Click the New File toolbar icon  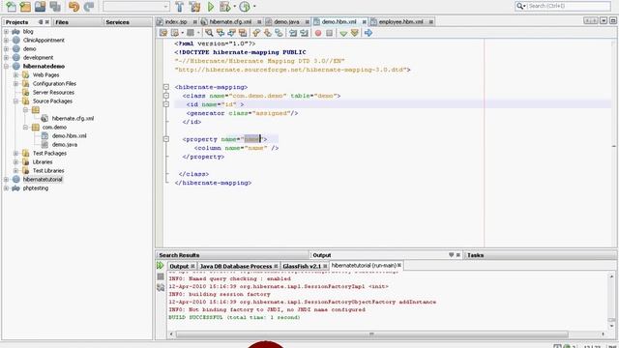pyautogui.click(x=11, y=7)
